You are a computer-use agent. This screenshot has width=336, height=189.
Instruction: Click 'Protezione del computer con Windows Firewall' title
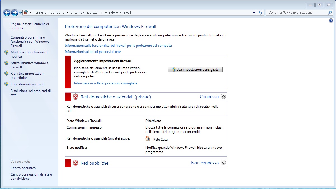pos(111,27)
